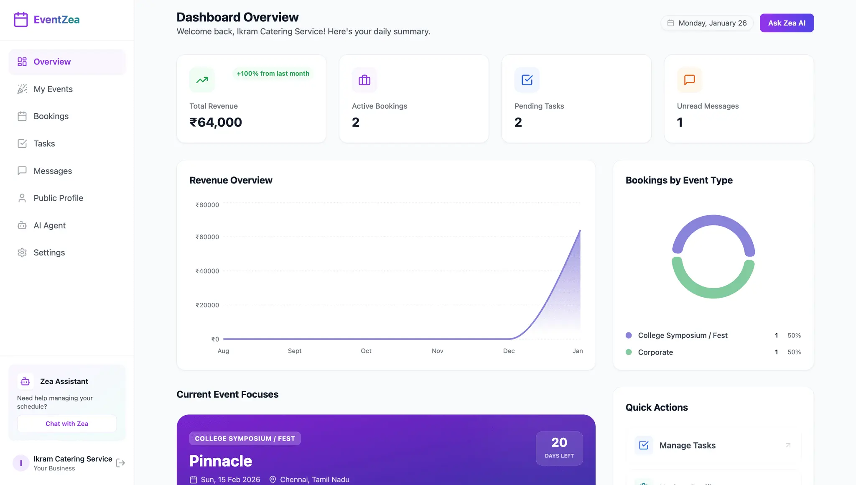This screenshot has width=856, height=485.
Task: Click the Manage Tasks checkbox icon
Action: [x=644, y=445]
